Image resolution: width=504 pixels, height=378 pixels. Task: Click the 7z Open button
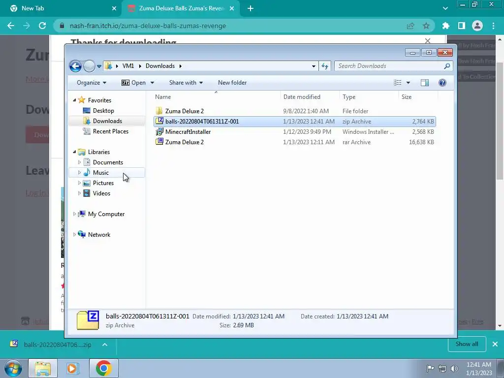pos(133,83)
